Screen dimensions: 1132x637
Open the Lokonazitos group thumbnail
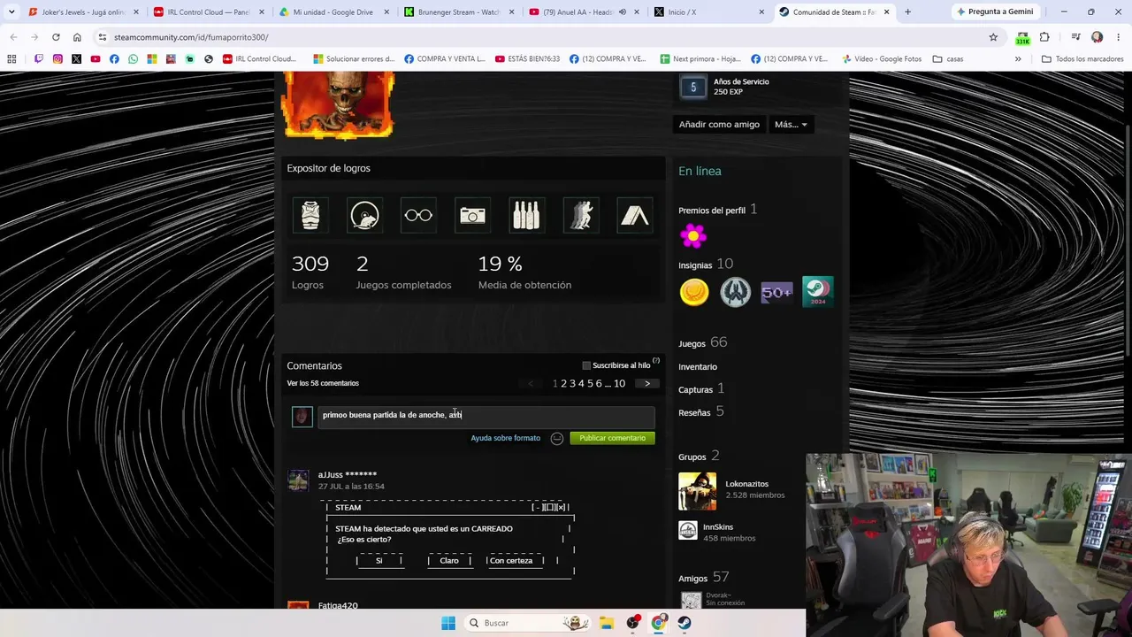pos(697,491)
